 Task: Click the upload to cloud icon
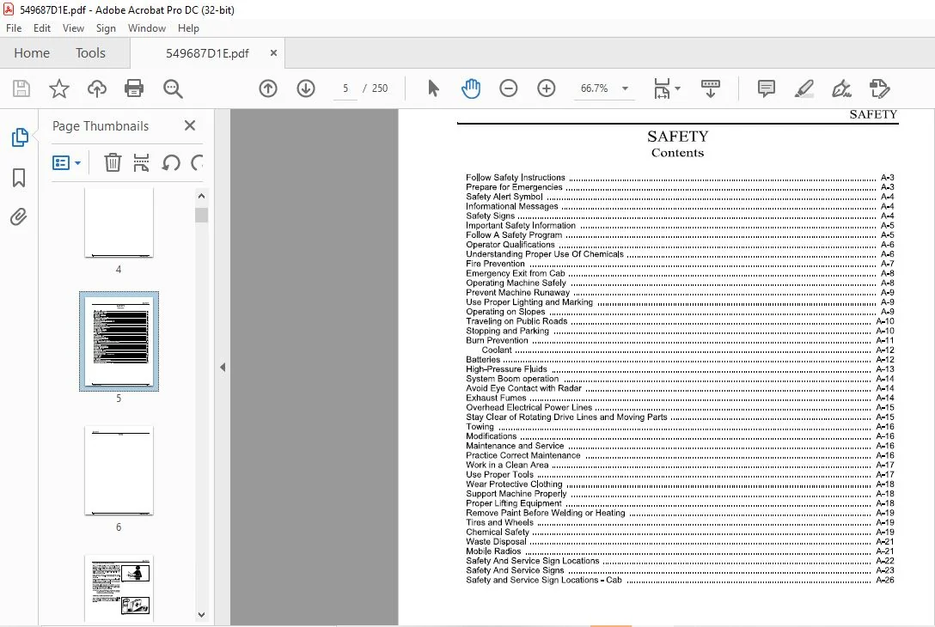pos(96,88)
